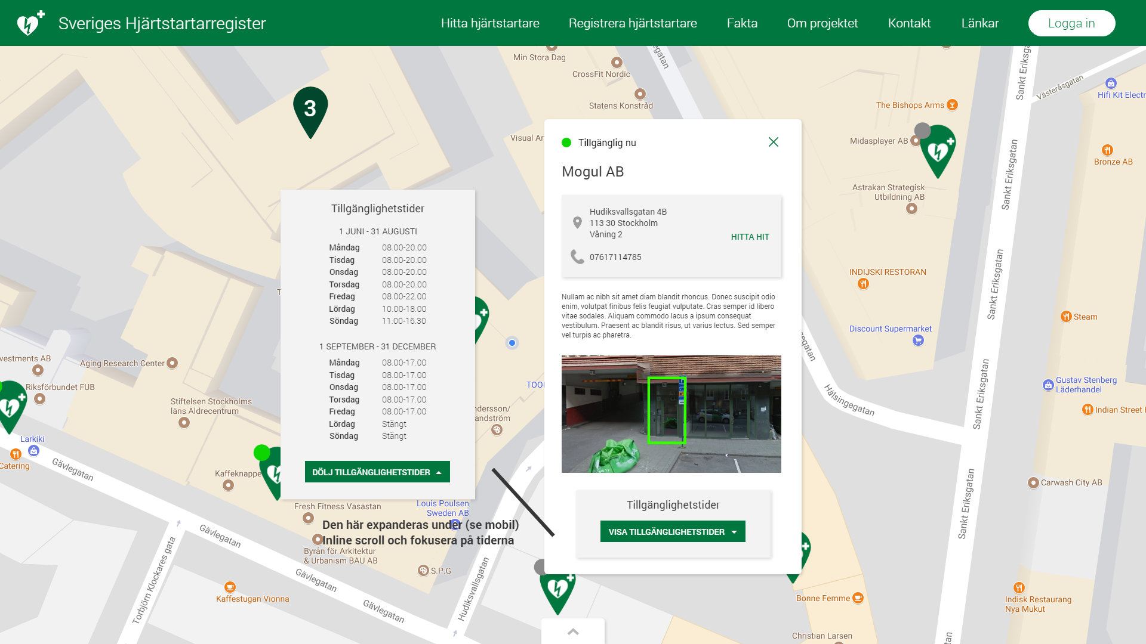Click Indisk Restaurang Nya Mukut icon
Image resolution: width=1146 pixels, height=644 pixels.
point(1019,588)
